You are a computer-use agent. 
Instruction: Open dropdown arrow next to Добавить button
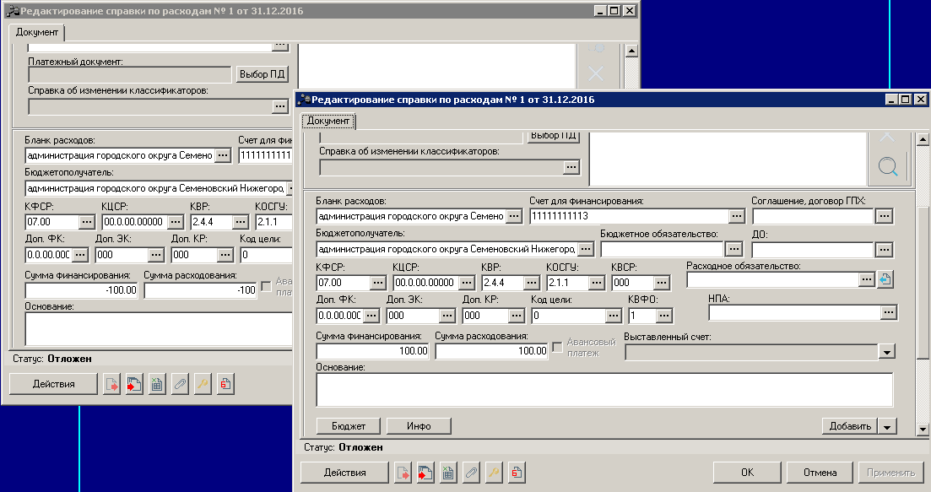pos(887,426)
